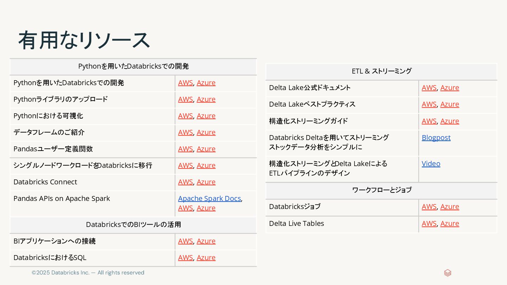Viewport: 507px width, 285px height.
Task: Open Azure link for Delta Live Tables
Action: (450, 223)
